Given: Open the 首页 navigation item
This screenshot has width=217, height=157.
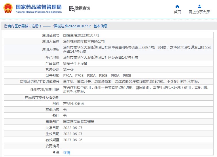Looking at the screenshot, I should pos(177,12).
